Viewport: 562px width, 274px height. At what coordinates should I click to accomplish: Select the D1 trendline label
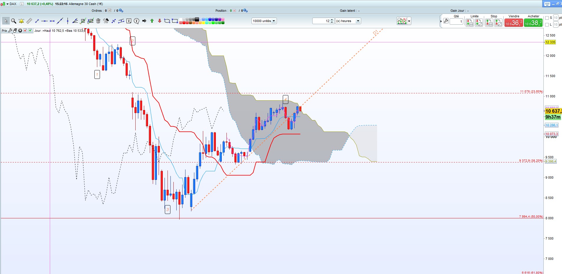click(x=375, y=33)
